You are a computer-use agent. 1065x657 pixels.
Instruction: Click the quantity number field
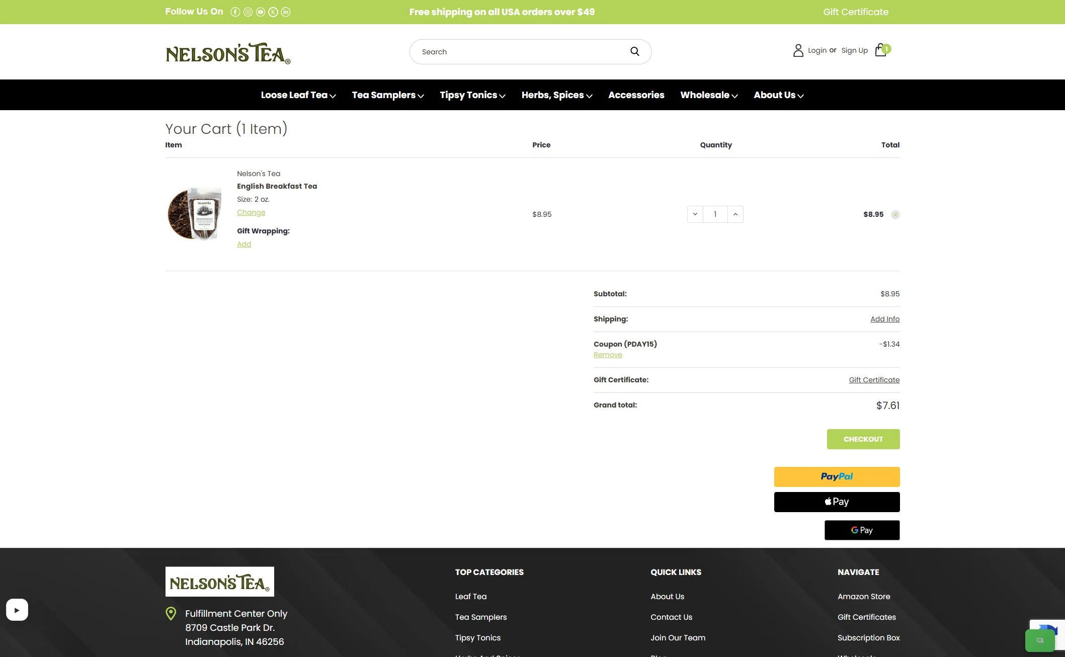(x=715, y=214)
